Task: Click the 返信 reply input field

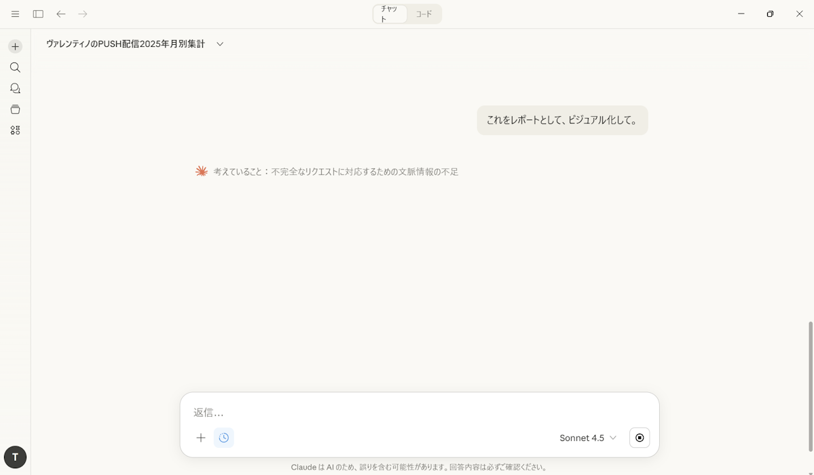Action: tap(420, 412)
